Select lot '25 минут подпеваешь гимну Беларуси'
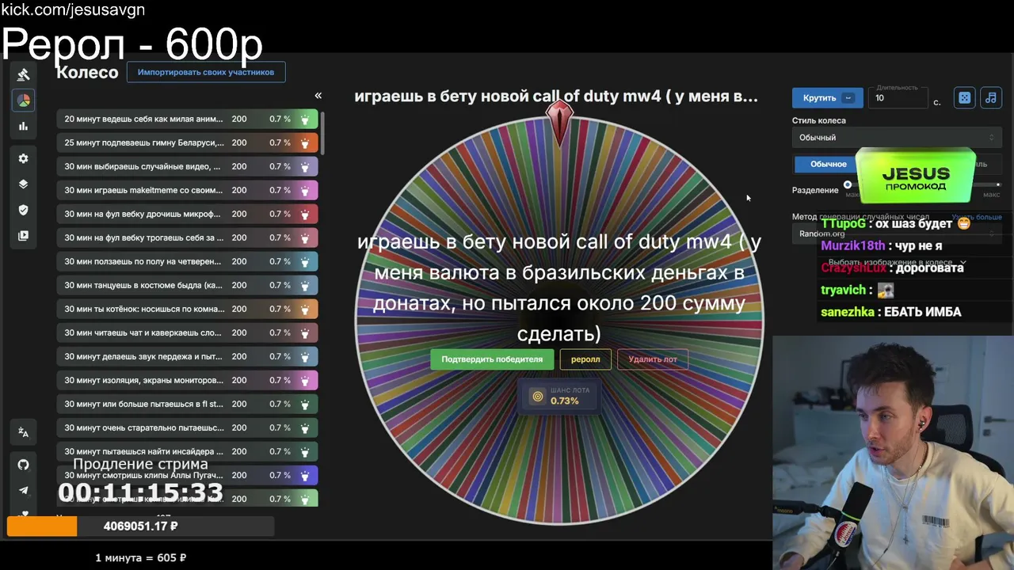This screenshot has height=570, width=1014. click(x=187, y=143)
